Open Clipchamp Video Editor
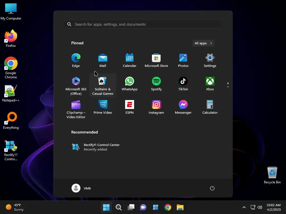 click(76, 109)
